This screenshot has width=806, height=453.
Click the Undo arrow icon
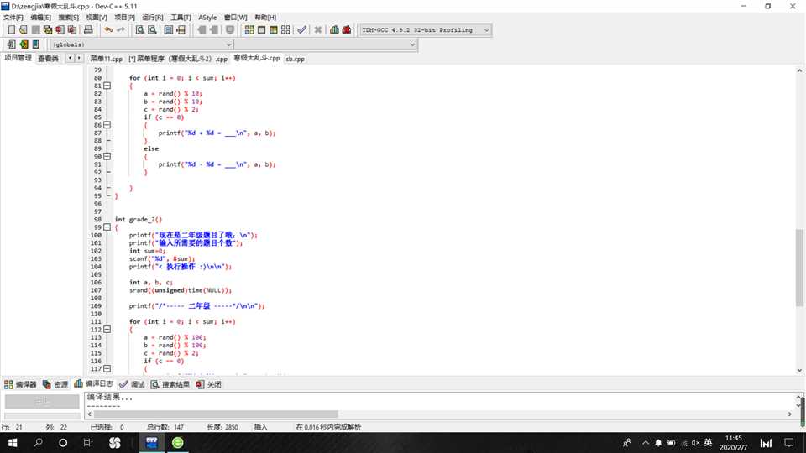[x=108, y=30]
